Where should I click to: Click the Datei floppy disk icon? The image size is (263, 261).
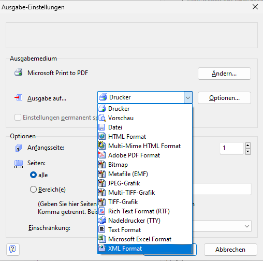point(102,127)
